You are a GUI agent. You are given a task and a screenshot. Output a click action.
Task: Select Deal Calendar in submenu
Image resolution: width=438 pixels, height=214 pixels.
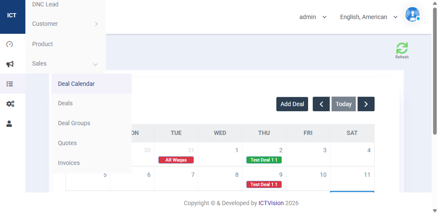92,84
